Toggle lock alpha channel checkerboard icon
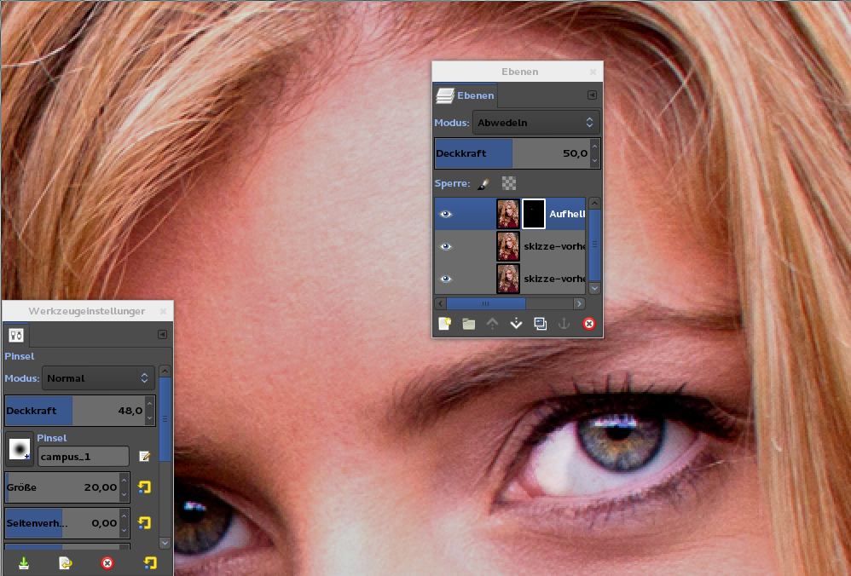Screen dimensions: 851x576 (x=509, y=183)
